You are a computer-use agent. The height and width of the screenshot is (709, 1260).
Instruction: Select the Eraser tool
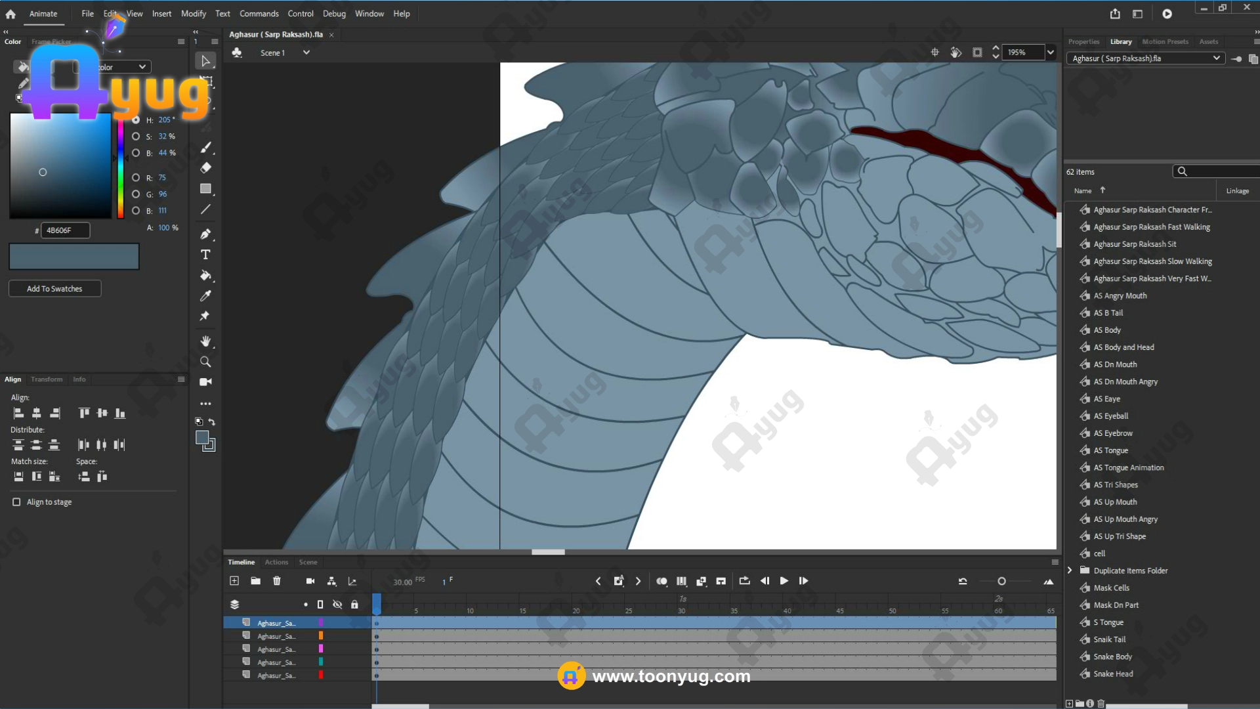pyautogui.click(x=205, y=168)
